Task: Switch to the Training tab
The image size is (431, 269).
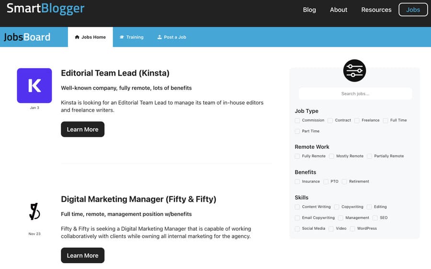Action: (x=132, y=37)
